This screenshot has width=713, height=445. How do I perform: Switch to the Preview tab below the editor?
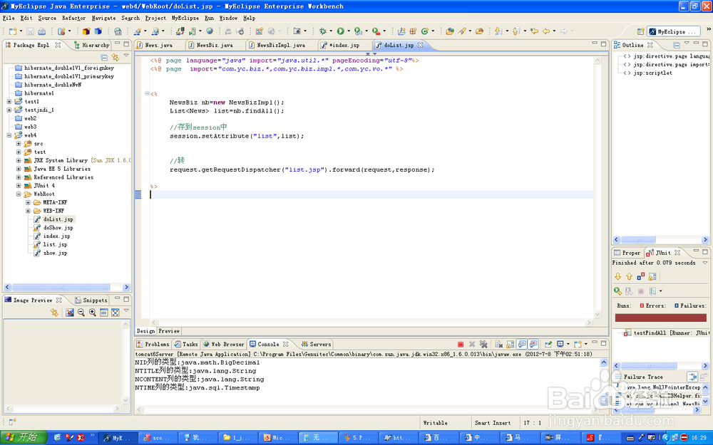pos(169,331)
